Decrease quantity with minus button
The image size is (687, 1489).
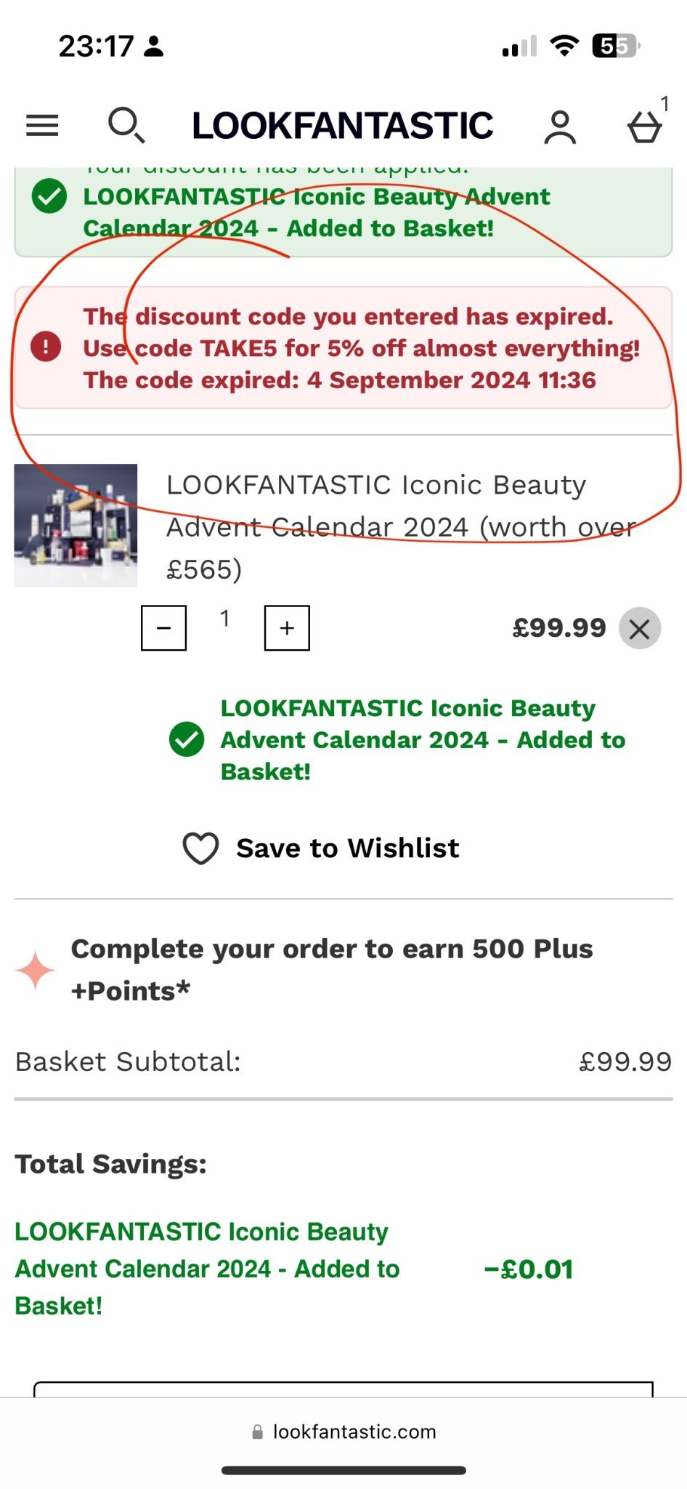point(163,627)
